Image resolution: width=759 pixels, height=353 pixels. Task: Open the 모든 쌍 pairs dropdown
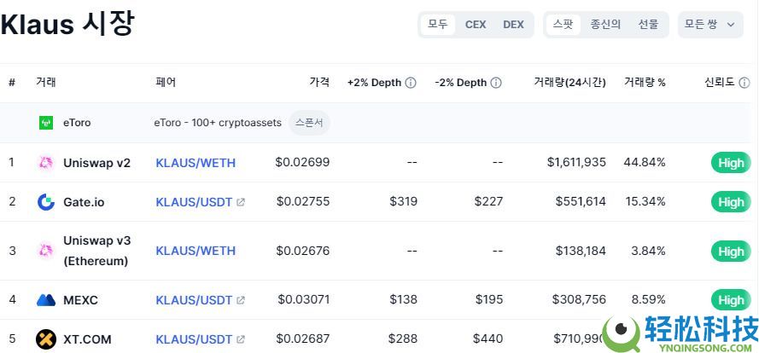(709, 25)
